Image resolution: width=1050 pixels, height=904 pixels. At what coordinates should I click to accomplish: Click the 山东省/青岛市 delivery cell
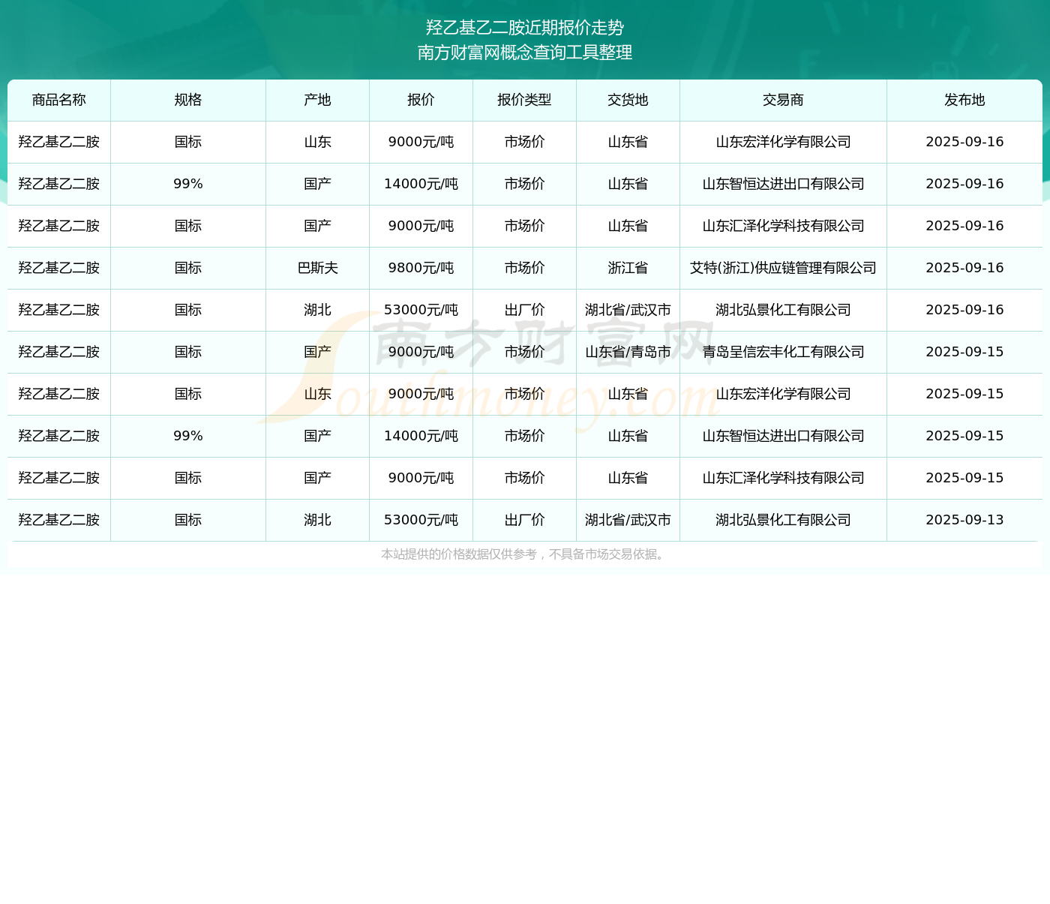(628, 352)
